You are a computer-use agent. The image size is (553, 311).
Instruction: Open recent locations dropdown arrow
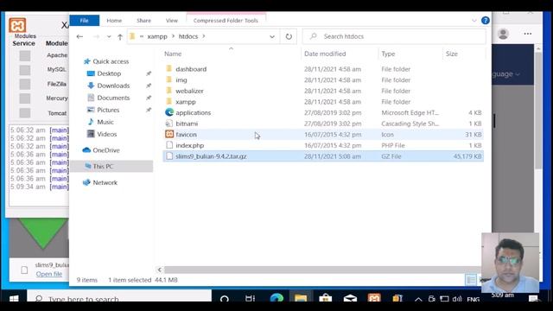click(x=109, y=36)
